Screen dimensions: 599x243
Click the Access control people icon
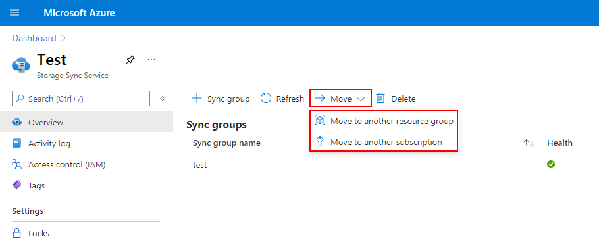tap(17, 164)
